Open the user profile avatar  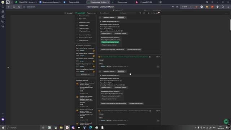coord(159,13)
